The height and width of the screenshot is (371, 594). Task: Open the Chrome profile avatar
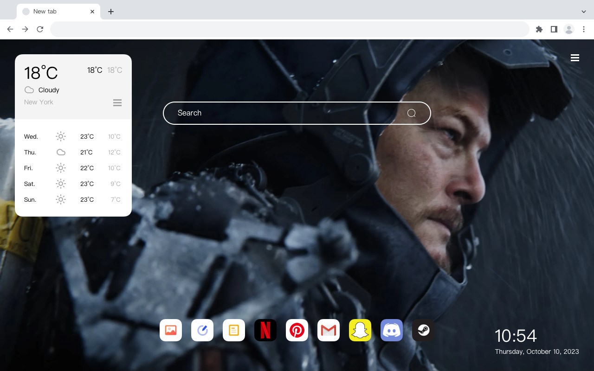coord(569,29)
